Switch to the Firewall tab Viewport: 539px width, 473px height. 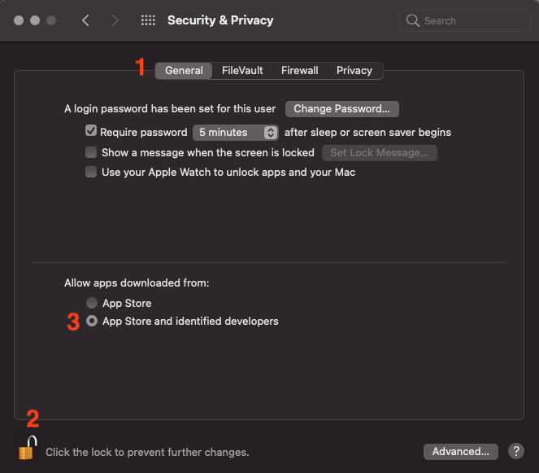click(x=299, y=71)
